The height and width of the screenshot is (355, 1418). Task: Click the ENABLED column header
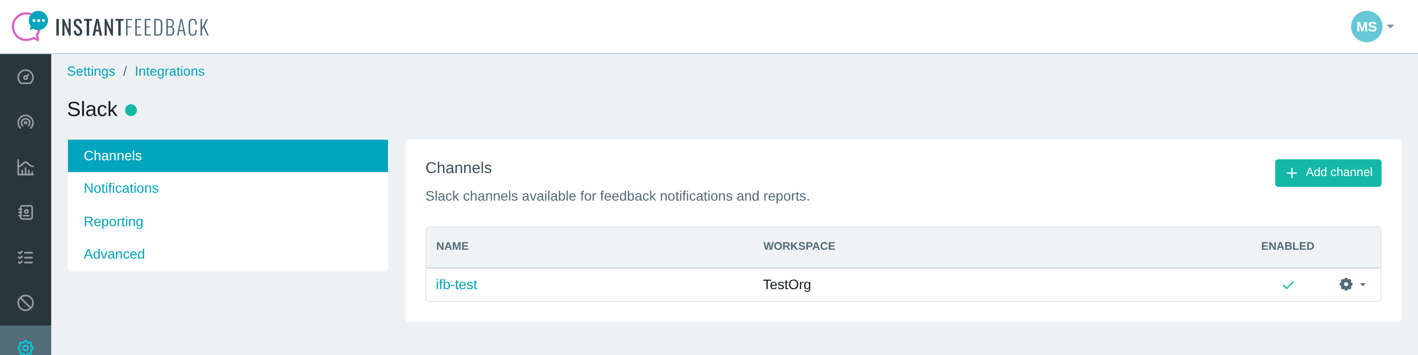coord(1287,246)
